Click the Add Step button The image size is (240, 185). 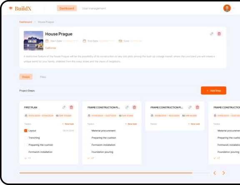pos(213,91)
